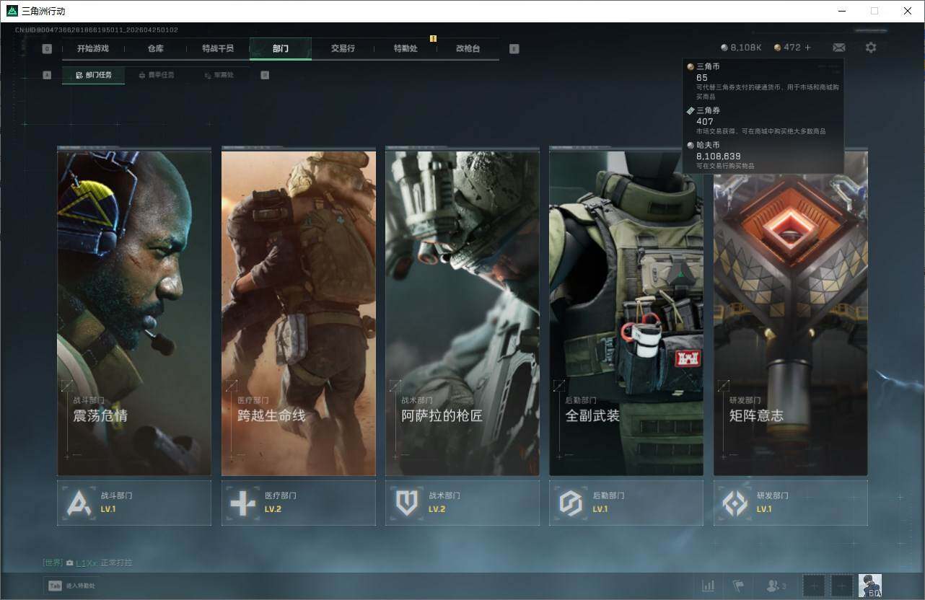925x600 pixels.
Task: Click the flag icon in bottom bar
Action: [738, 586]
